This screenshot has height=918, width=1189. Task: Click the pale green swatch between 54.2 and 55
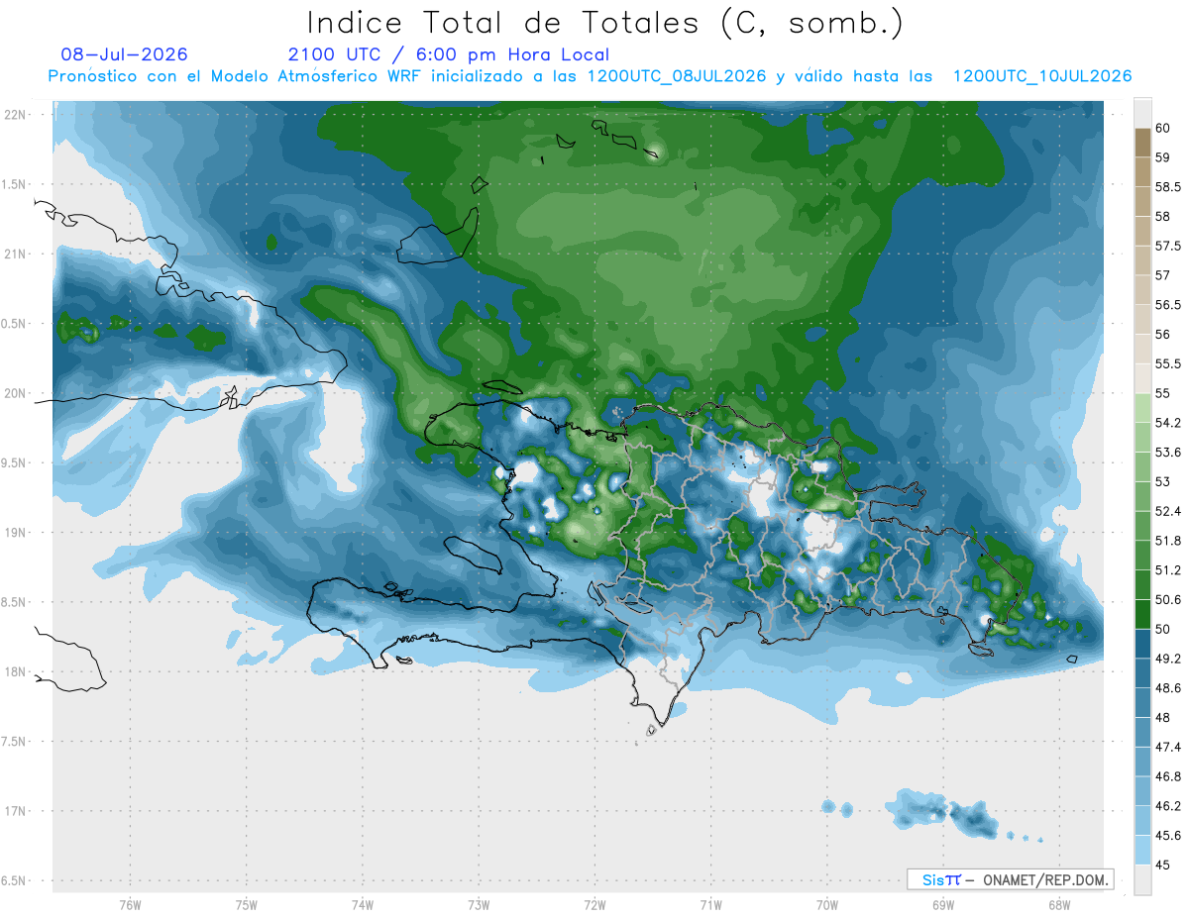[x=1142, y=408]
